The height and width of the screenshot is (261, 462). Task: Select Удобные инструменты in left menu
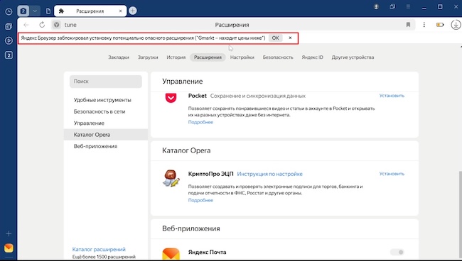click(102, 100)
